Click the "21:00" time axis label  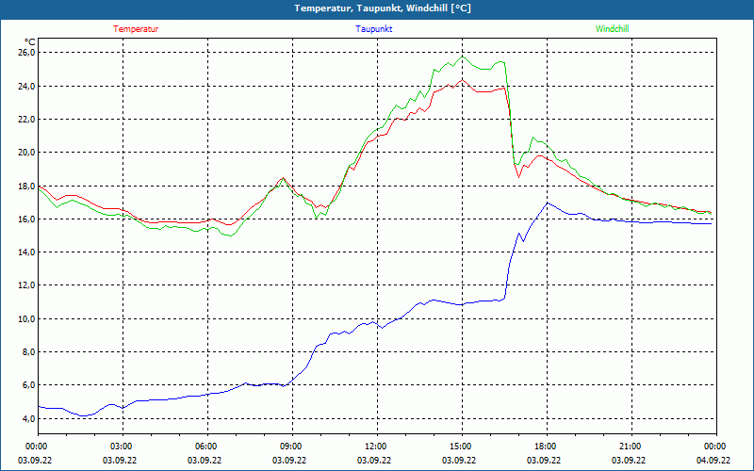click(x=631, y=447)
